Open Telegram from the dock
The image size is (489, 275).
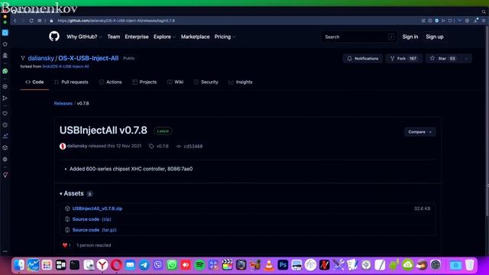[x=144, y=265]
